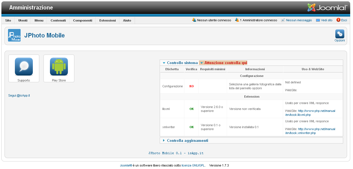
Task: Click the Verifica column header
Action: pyautogui.click(x=191, y=69)
